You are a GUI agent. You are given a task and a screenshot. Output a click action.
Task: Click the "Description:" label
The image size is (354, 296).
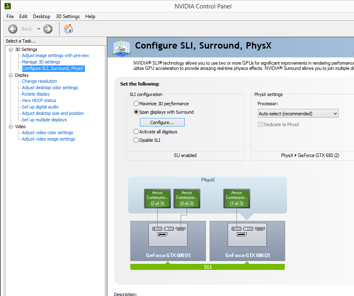click(x=125, y=294)
